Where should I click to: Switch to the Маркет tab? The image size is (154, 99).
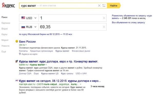coord(5,40)
